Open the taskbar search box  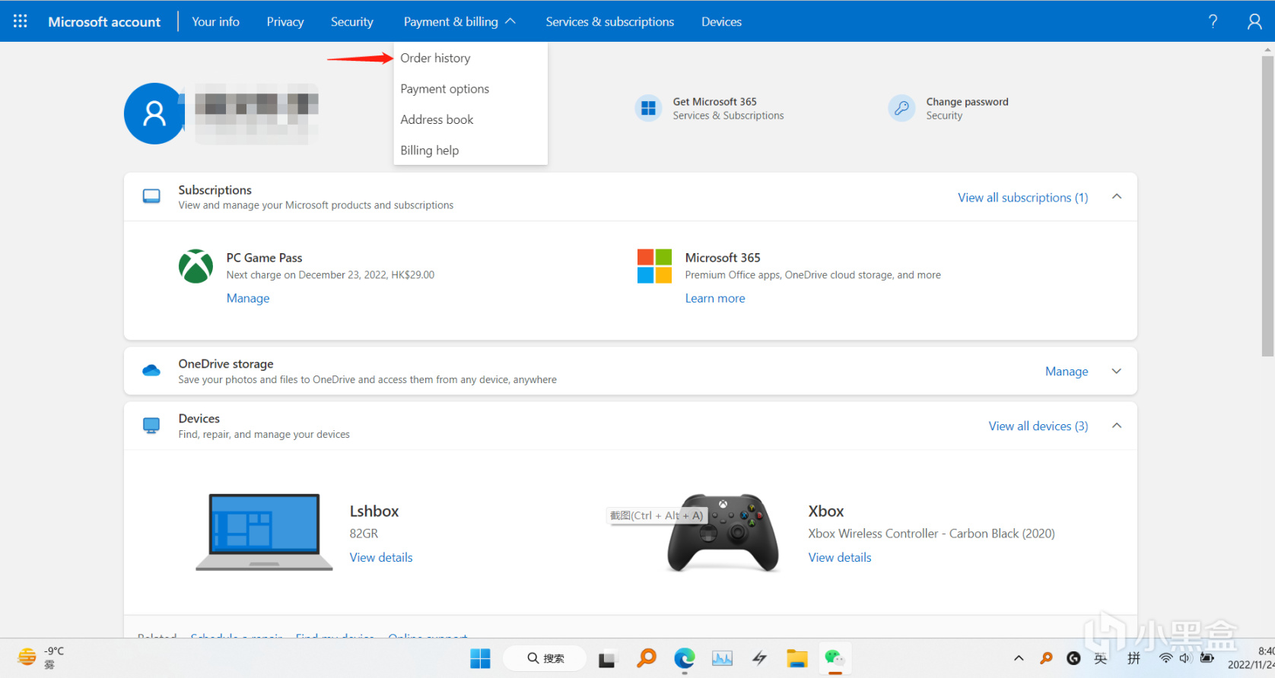click(x=545, y=658)
